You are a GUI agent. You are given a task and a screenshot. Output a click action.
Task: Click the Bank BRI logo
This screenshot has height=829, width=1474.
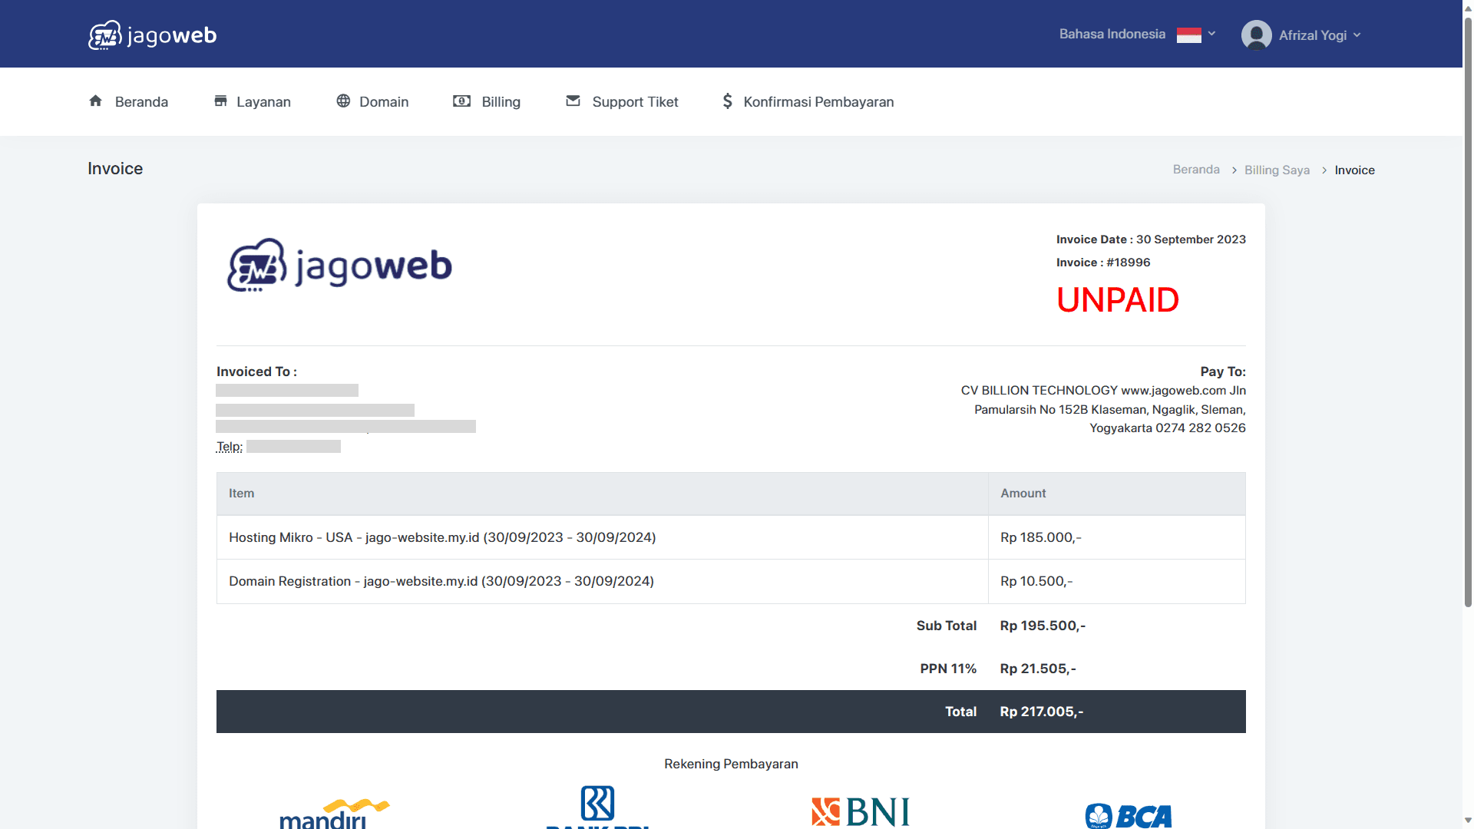point(598,807)
